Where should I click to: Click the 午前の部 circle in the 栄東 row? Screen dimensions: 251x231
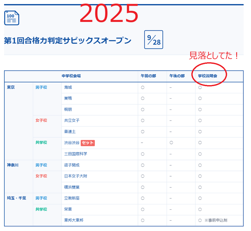tap(142, 209)
